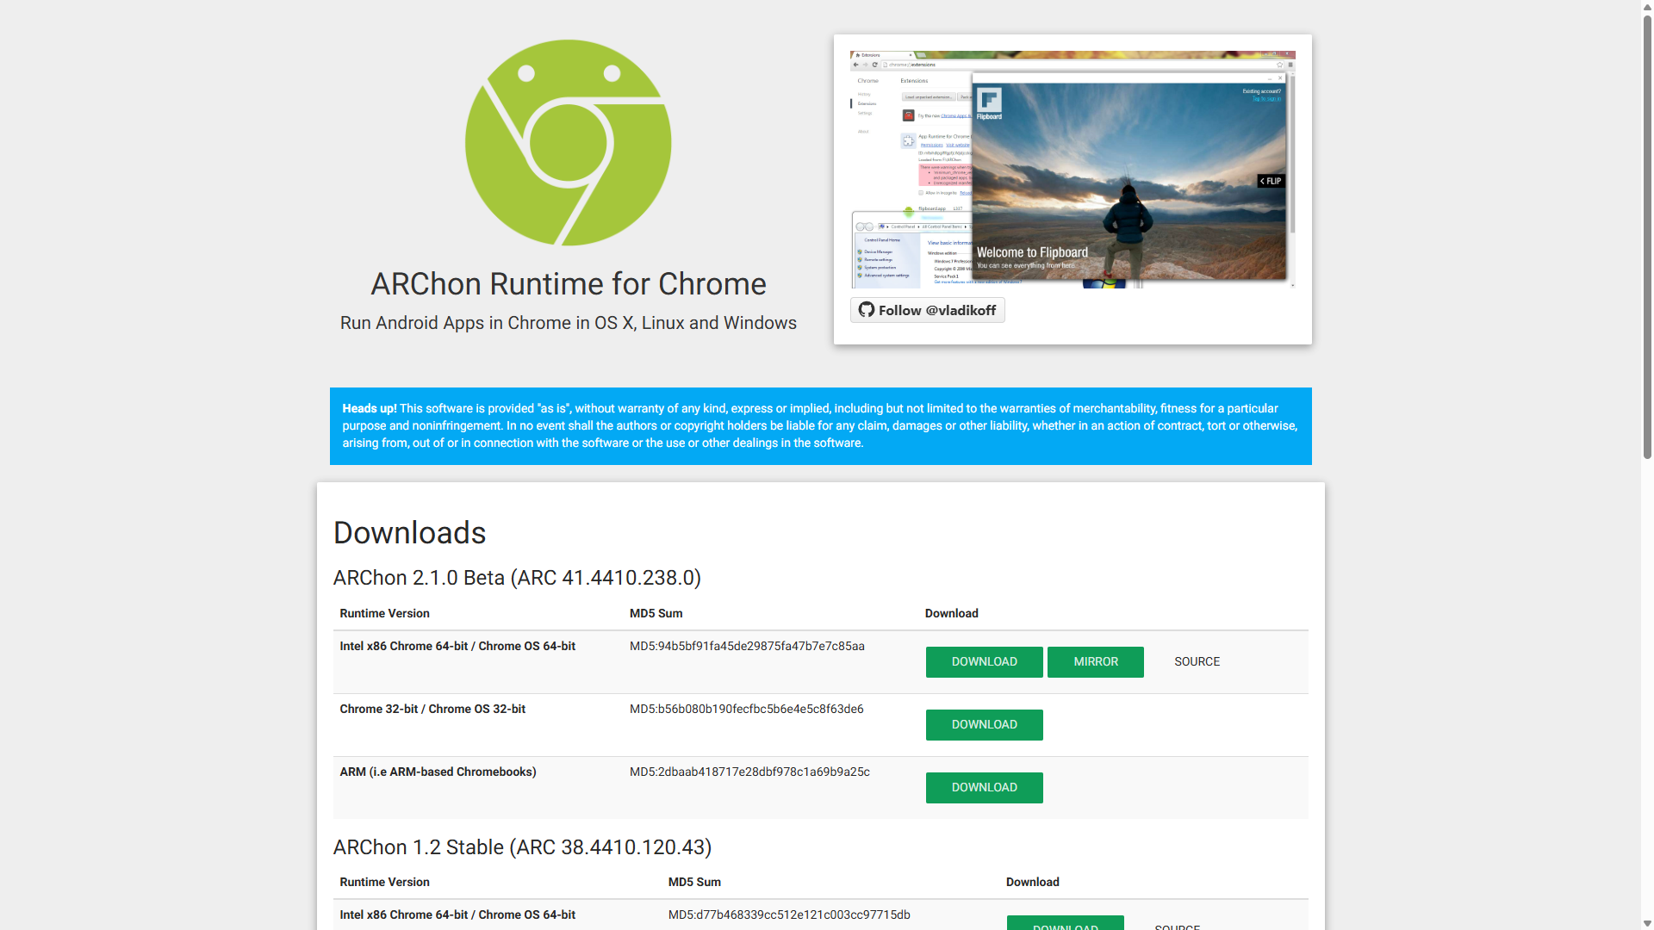
Task: Click the green ARChon Android-Chrome logo
Action: (x=568, y=143)
